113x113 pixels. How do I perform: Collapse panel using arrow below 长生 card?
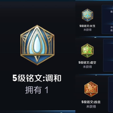click(x=95, y=37)
